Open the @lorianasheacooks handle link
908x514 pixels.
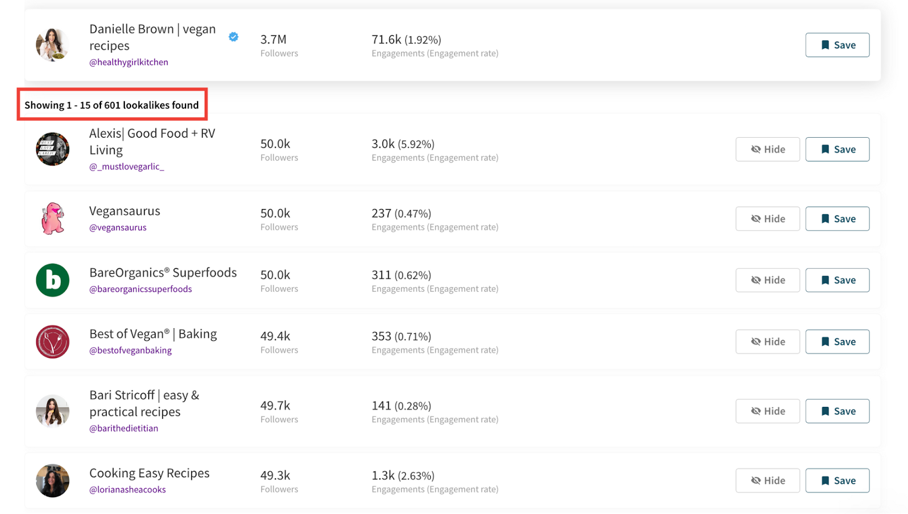[128, 490]
